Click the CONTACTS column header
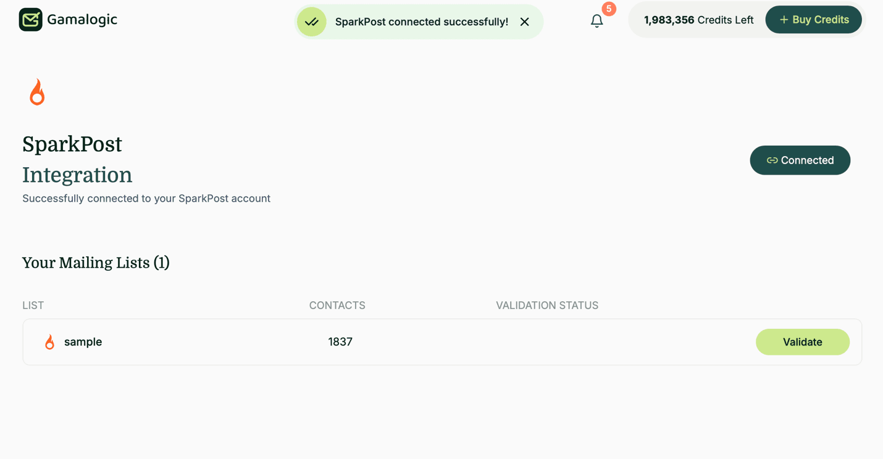883x459 pixels. pos(337,305)
